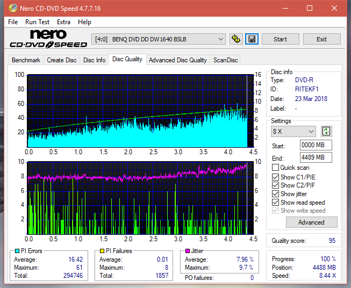Click the save floppy disk icon
The height and width of the screenshot is (288, 351).
point(252,39)
